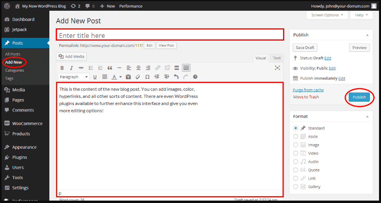The width and height of the screenshot is (381, 203).
Task: Select the Aside post format
Action: click(295, 137)
